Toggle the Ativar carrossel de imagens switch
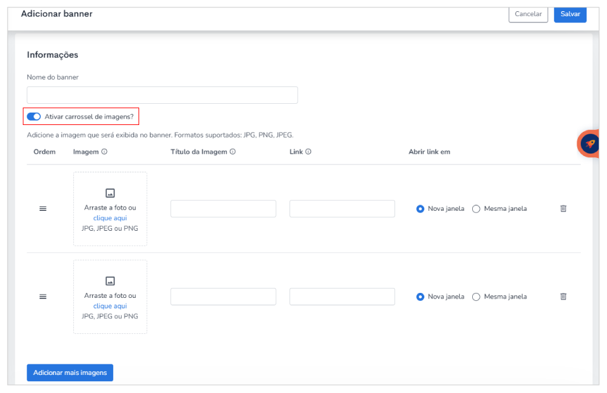Screen dimensions: 607x393 point(34,116)
